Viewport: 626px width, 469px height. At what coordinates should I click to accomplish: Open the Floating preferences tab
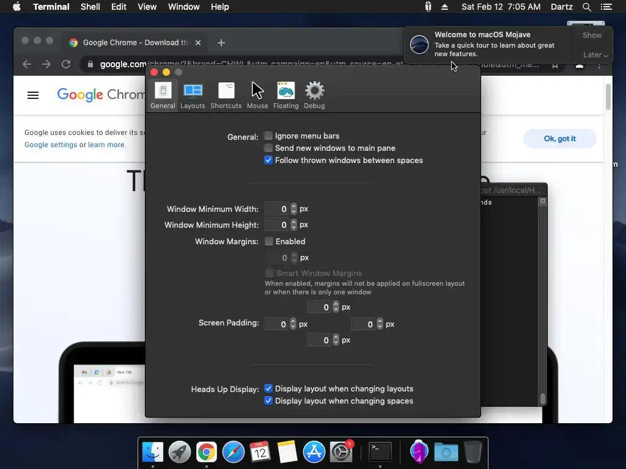point(286,95)
